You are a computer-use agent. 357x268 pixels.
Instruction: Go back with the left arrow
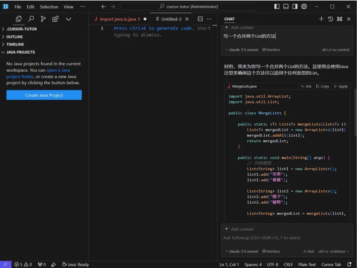point(103,7)
